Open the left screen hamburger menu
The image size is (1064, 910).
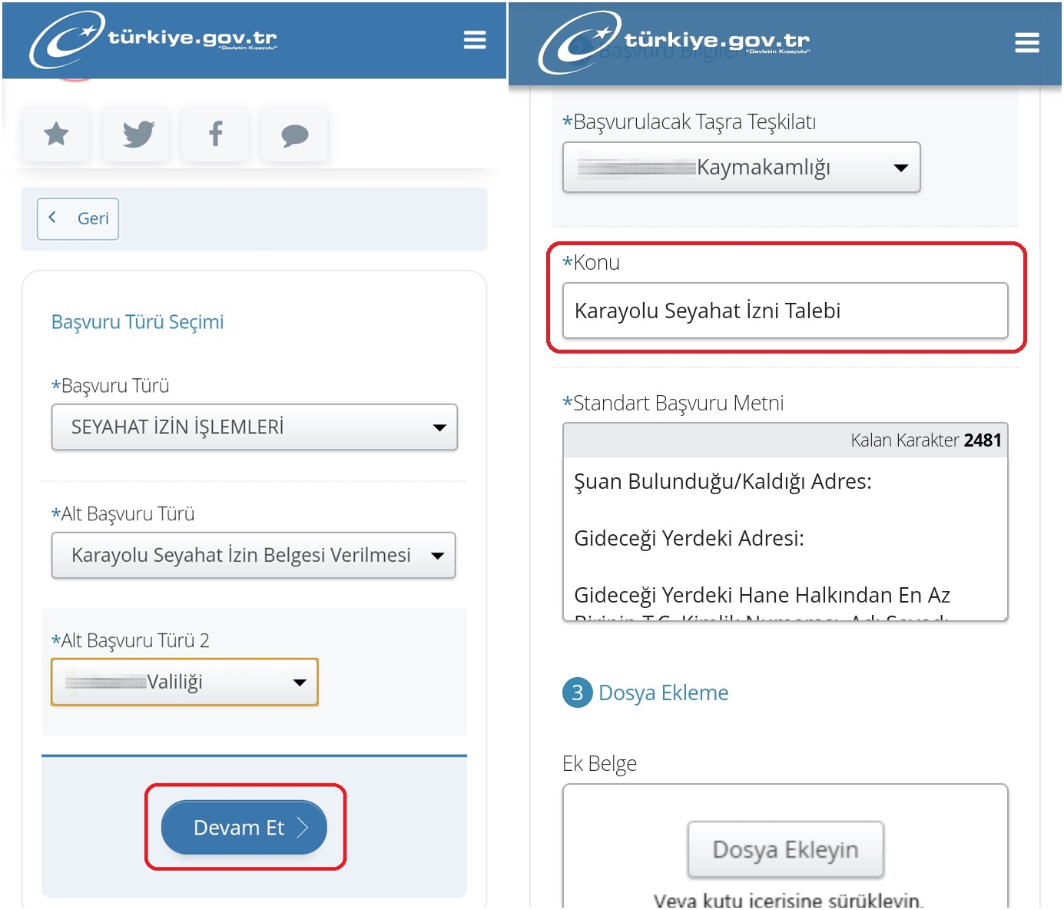(475, 40)
